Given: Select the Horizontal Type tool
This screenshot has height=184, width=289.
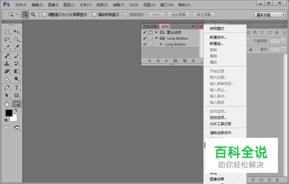Looking at the screenshot, I should 17,88.
